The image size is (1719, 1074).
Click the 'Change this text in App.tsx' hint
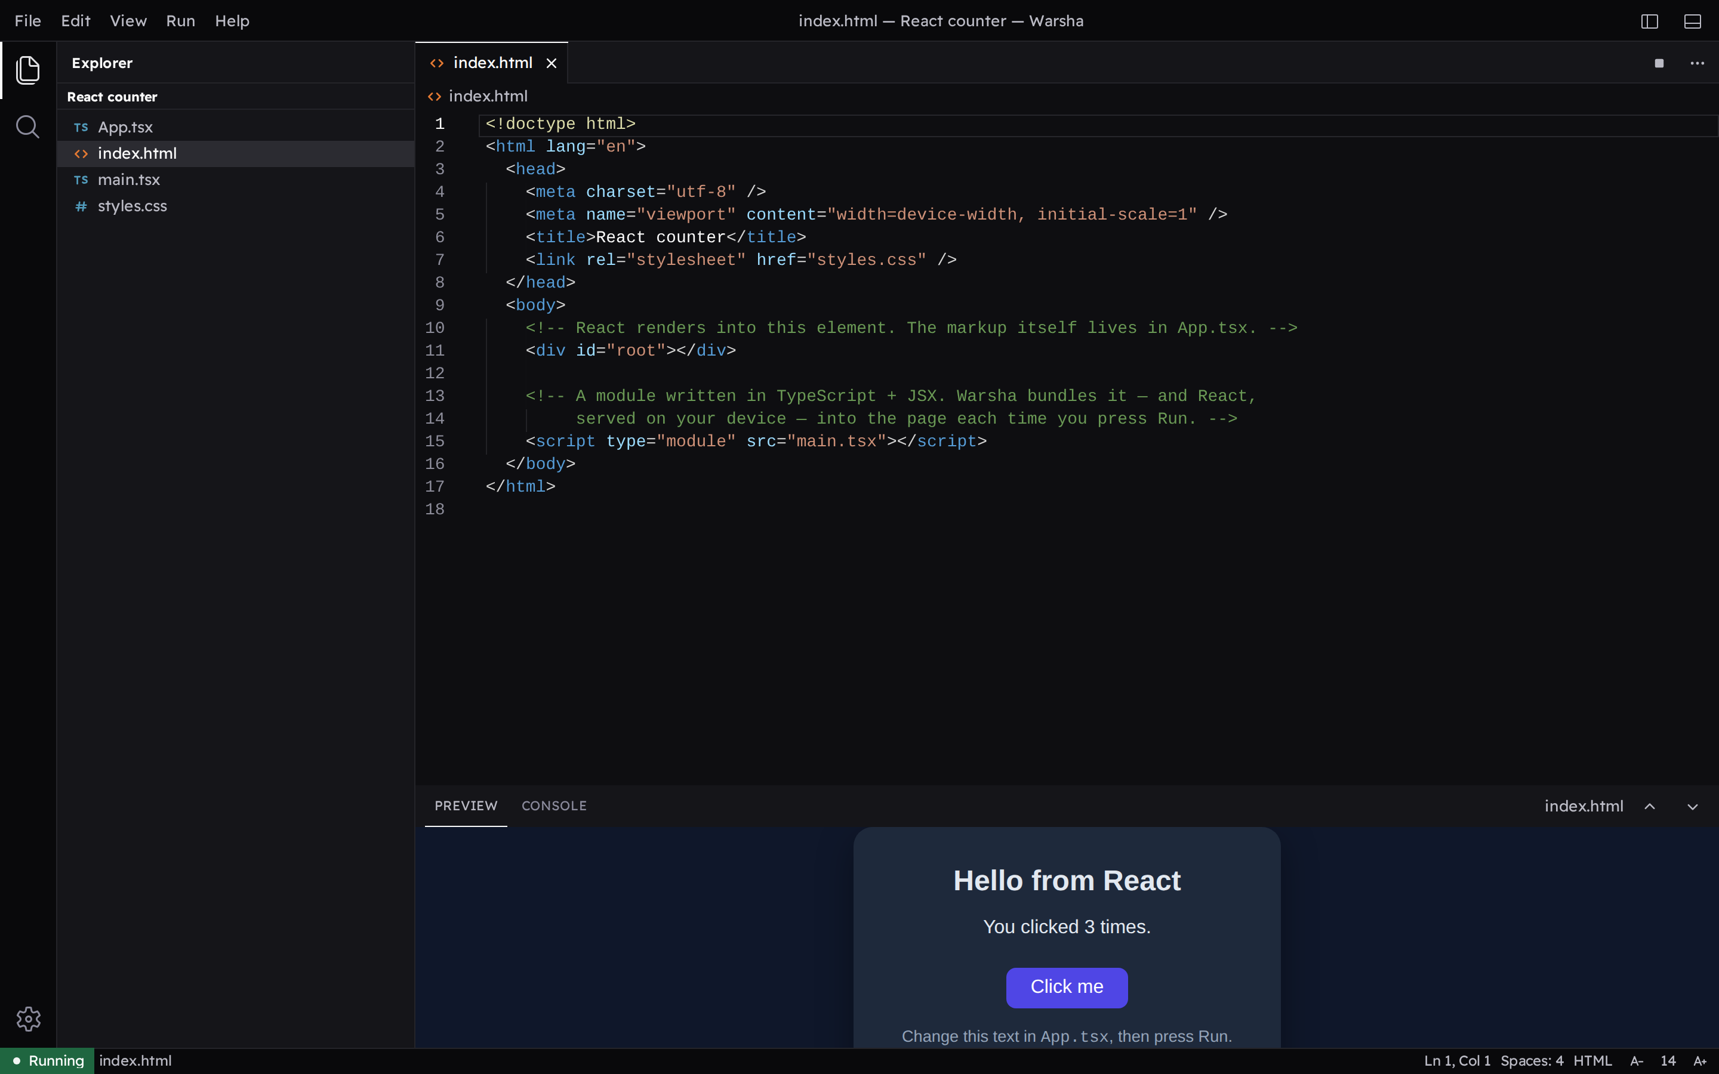1067,1036
